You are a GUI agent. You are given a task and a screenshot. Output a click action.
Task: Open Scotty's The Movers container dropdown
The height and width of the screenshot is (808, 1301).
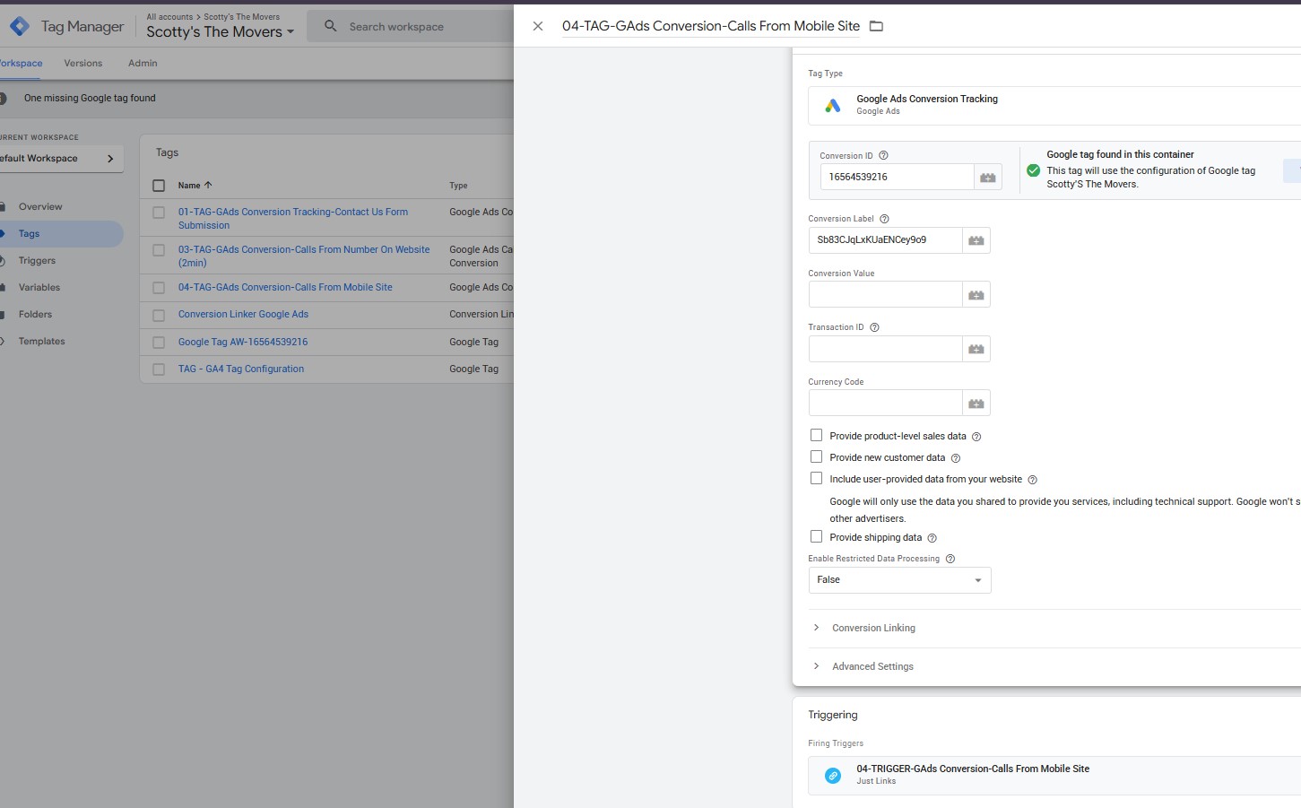click(221, 32)
